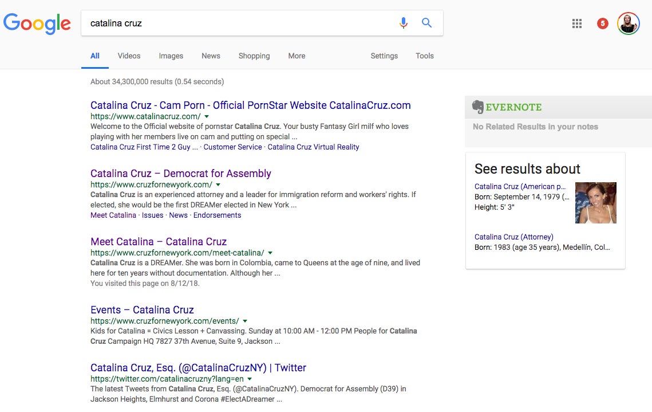Open 'Catalina Cruz (Attorney)' in See results about
Image resolution: width=652 pixels, height=412 pixels.
coord(514,237)
